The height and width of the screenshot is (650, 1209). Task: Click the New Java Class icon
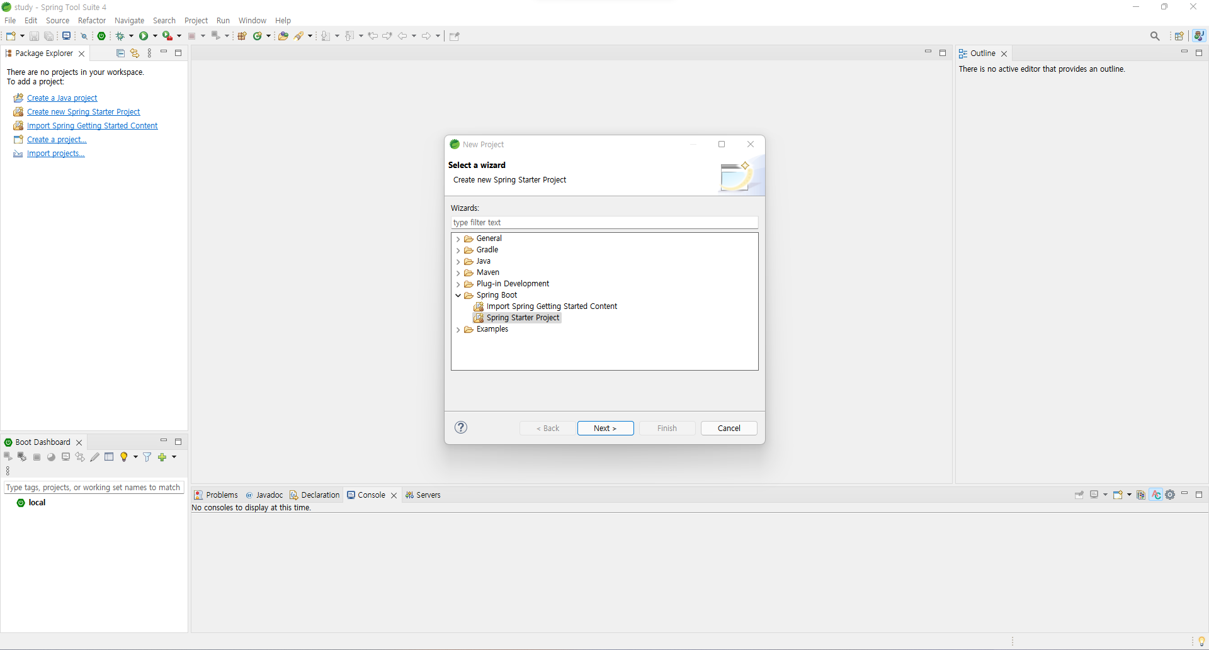(258, 36)
